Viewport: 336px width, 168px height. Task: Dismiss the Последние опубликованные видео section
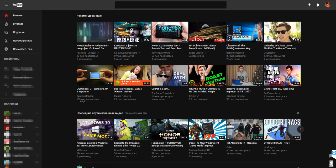point(298,113)
